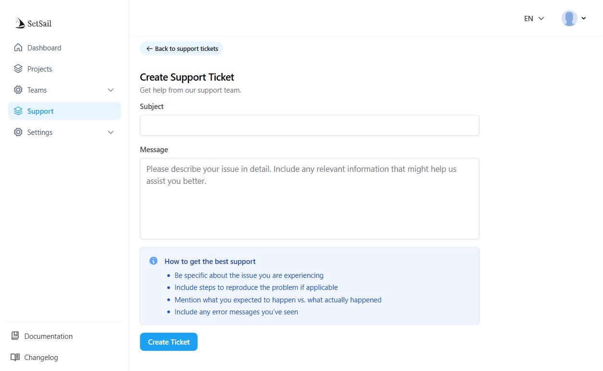Click the SetSail sailboat logo icon
This screenshot has width=603, height=371.
tap(20, 23)
